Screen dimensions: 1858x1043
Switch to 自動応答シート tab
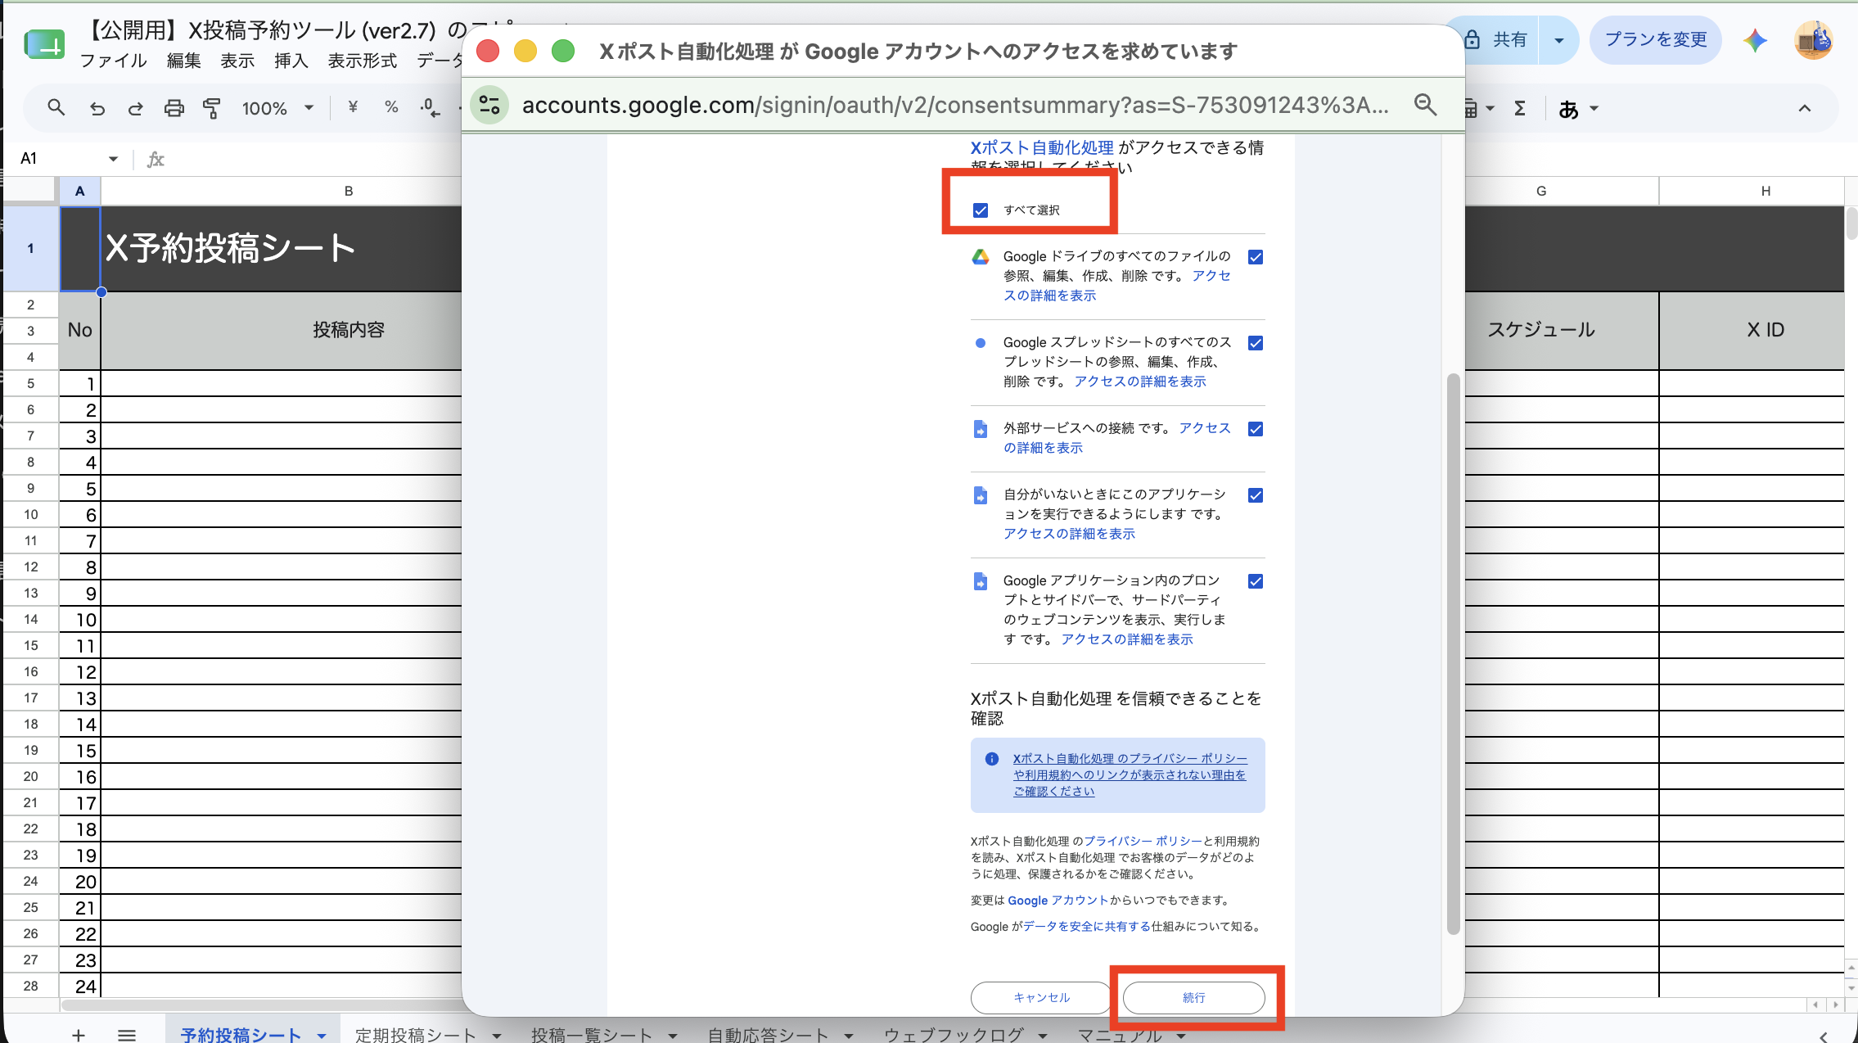[768, 1035]
